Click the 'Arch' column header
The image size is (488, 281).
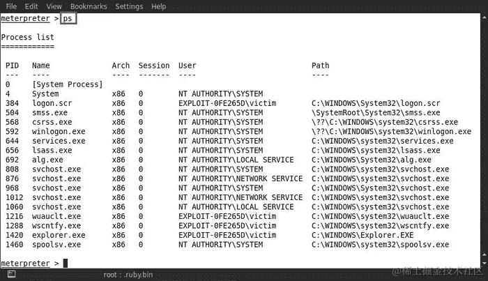tap(121, 66)
